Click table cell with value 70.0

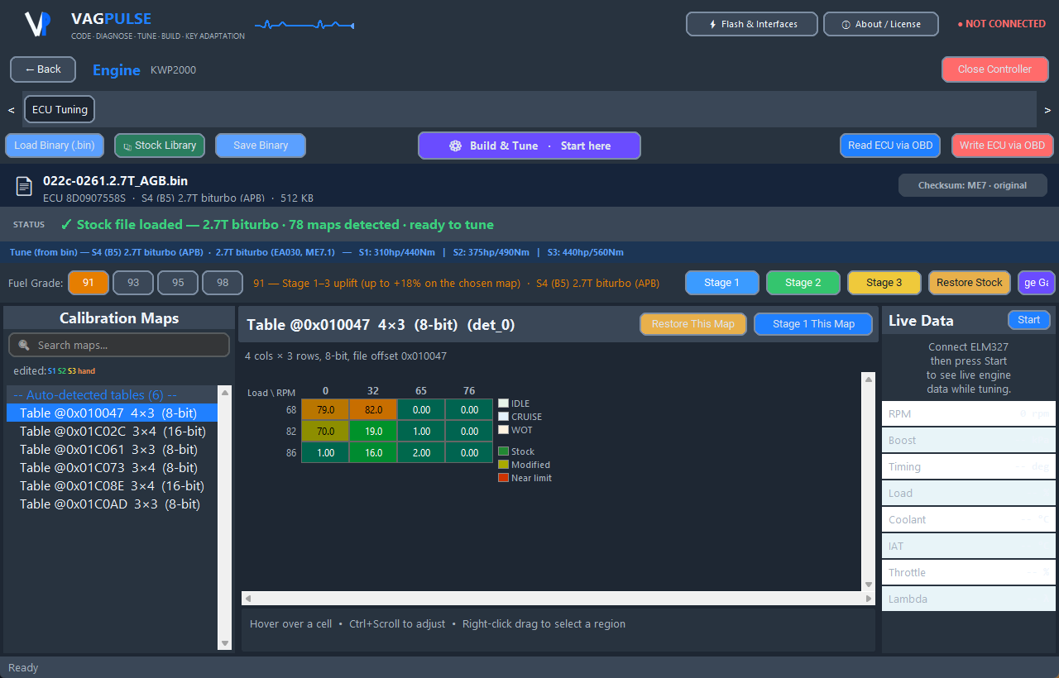[325, 431]
